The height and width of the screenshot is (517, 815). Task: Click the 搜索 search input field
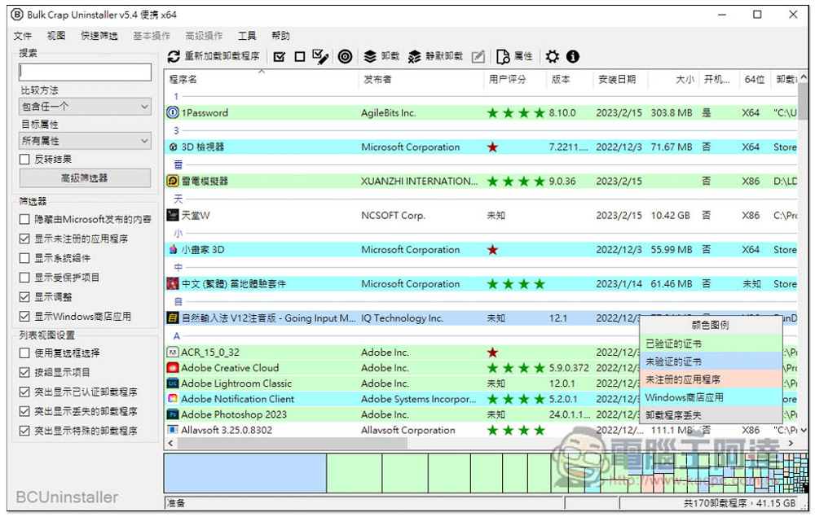coord(86,72)
